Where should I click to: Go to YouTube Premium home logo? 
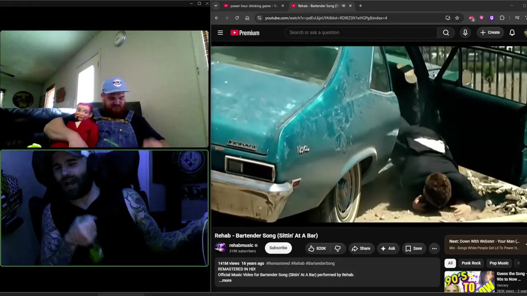point(245,33)
